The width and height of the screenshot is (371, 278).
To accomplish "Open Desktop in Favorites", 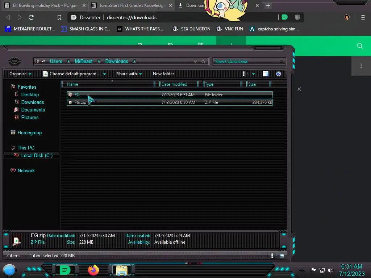I will click(x=30, y=94).
